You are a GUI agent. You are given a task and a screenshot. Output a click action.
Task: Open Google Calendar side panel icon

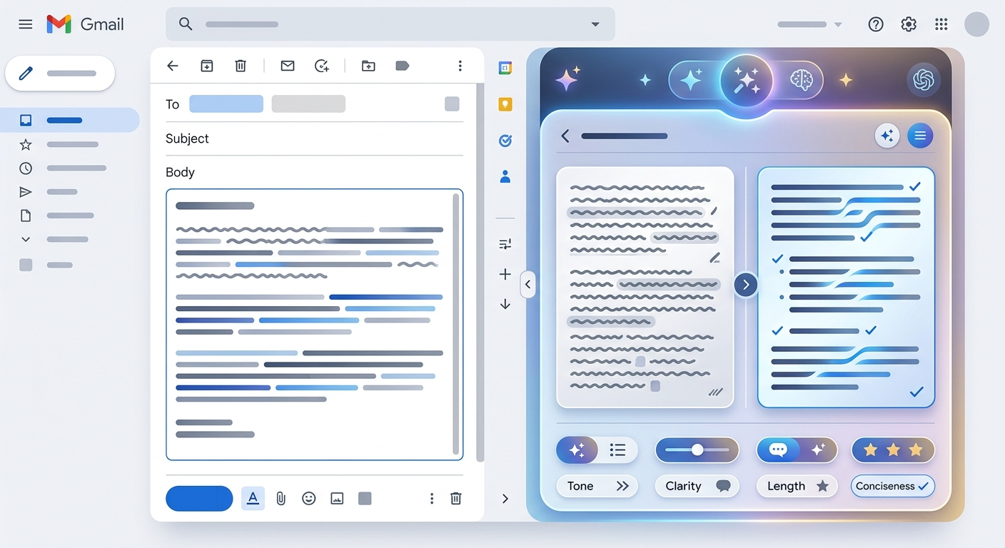[505, 68]
